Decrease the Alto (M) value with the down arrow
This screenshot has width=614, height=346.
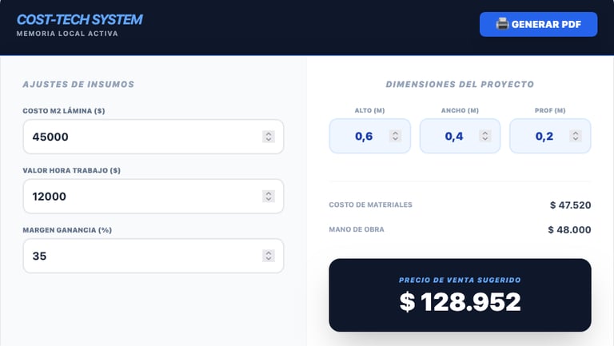click(x=396, y=139)
